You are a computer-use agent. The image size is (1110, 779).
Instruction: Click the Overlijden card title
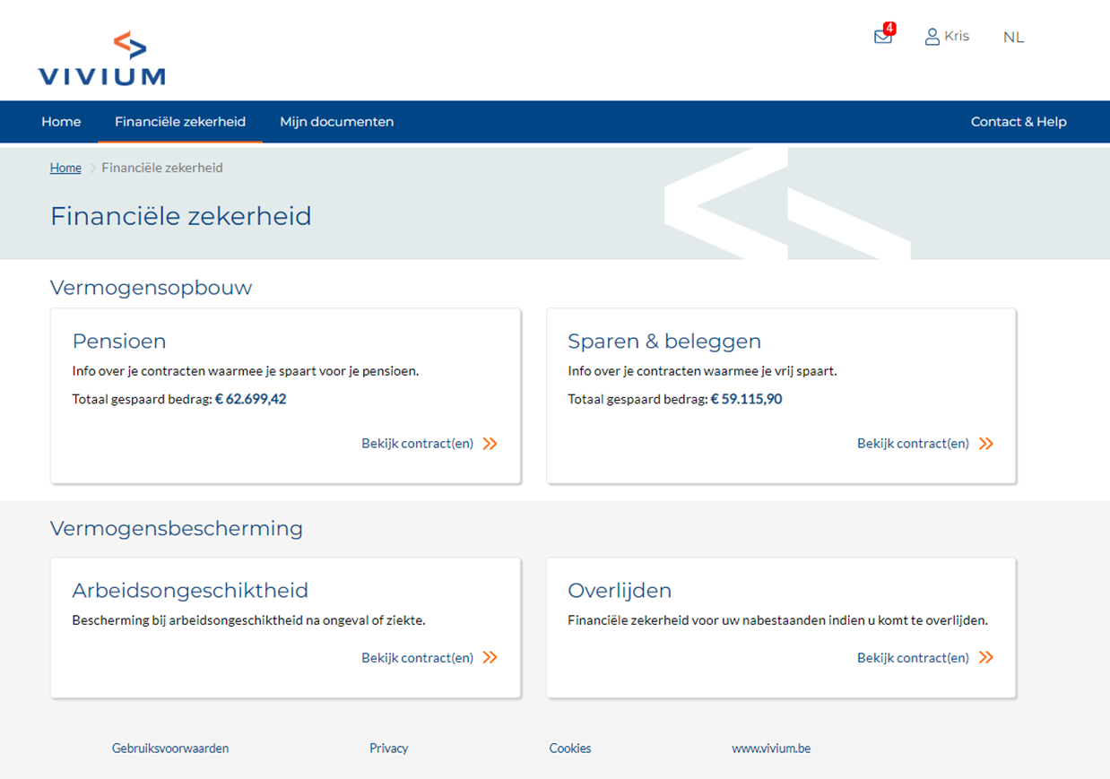tap(620, 591)
